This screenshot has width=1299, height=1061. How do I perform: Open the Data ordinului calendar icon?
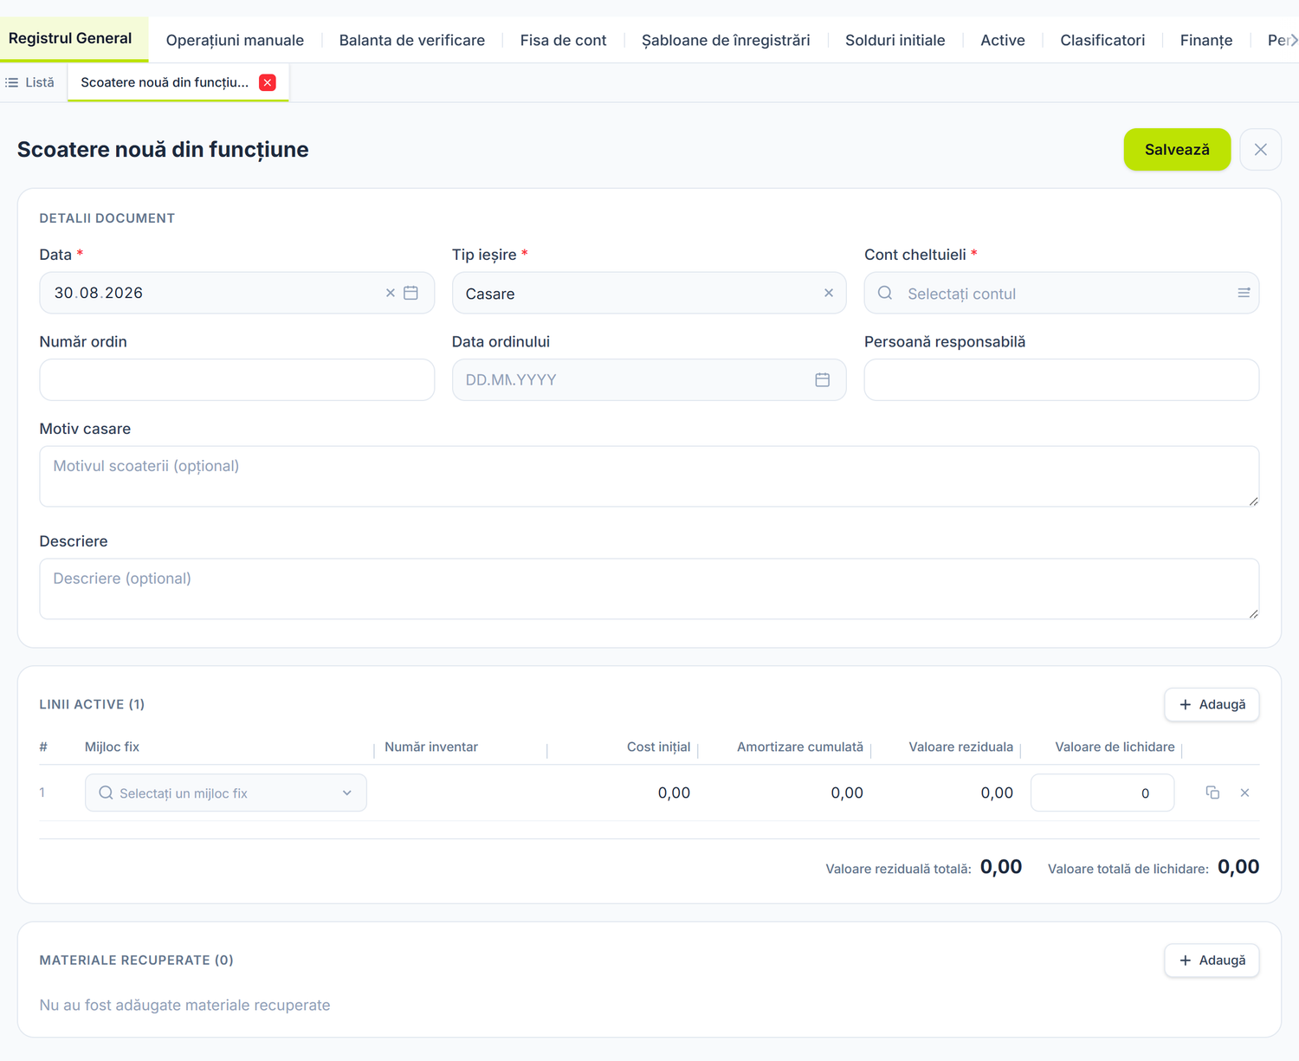[823, 379]
